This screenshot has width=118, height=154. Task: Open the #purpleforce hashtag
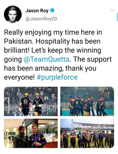[x=57, y=77]
